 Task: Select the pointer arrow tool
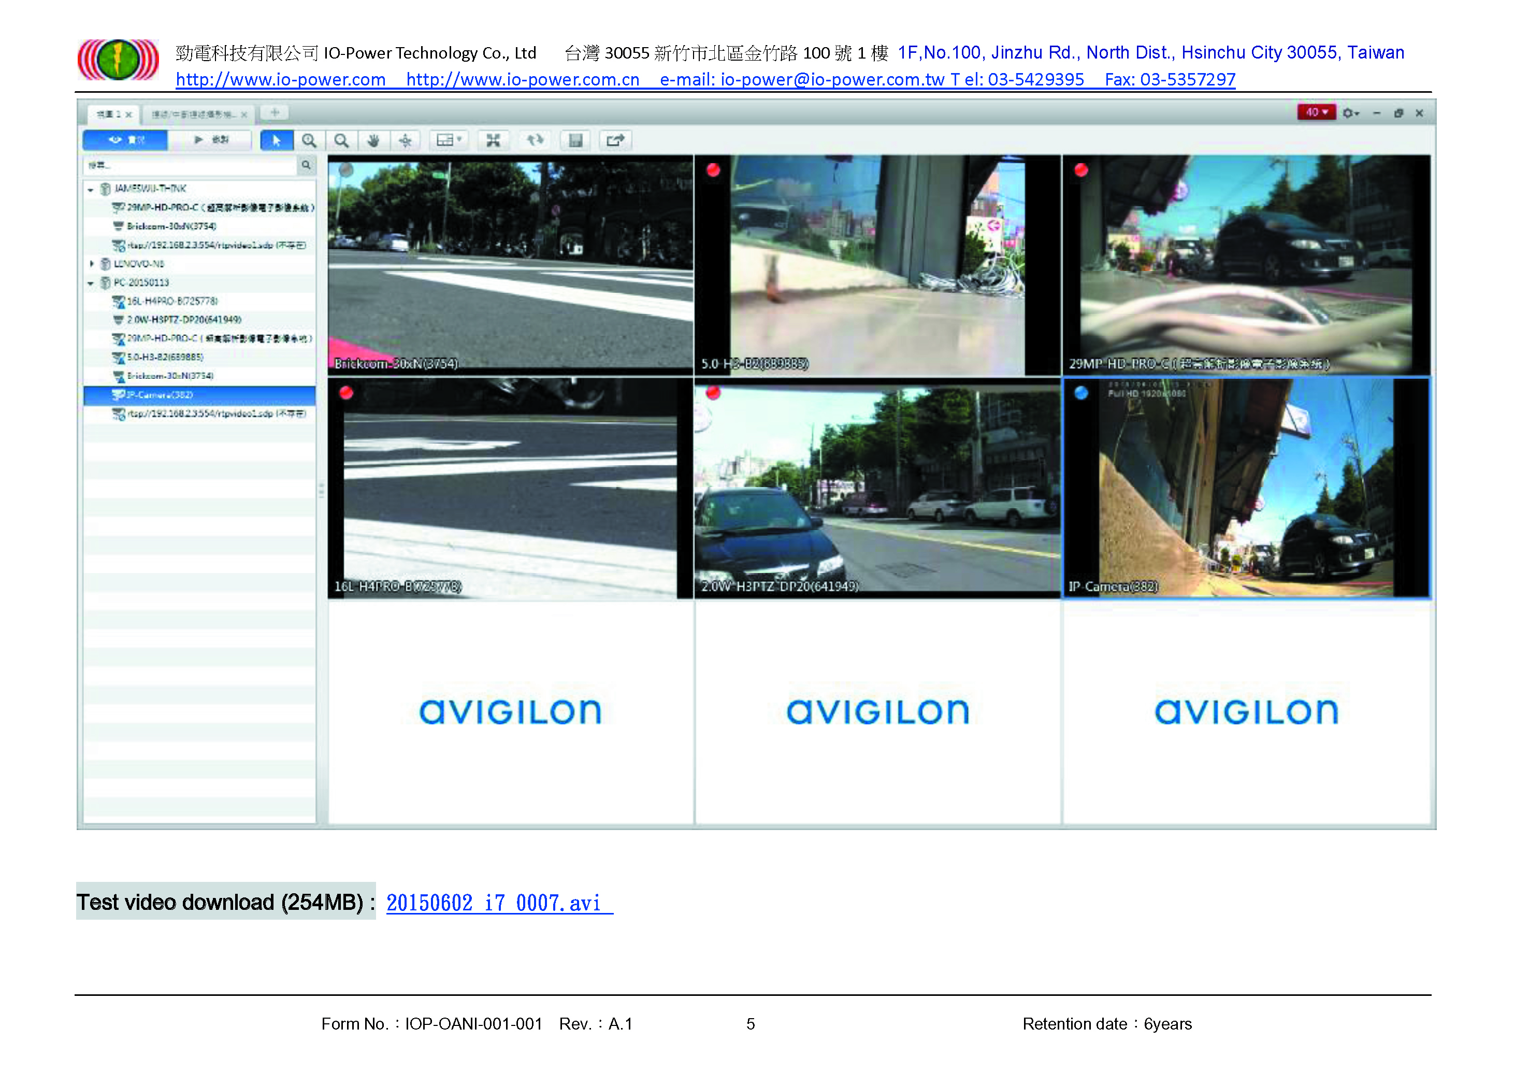click(x=276, y=140)
